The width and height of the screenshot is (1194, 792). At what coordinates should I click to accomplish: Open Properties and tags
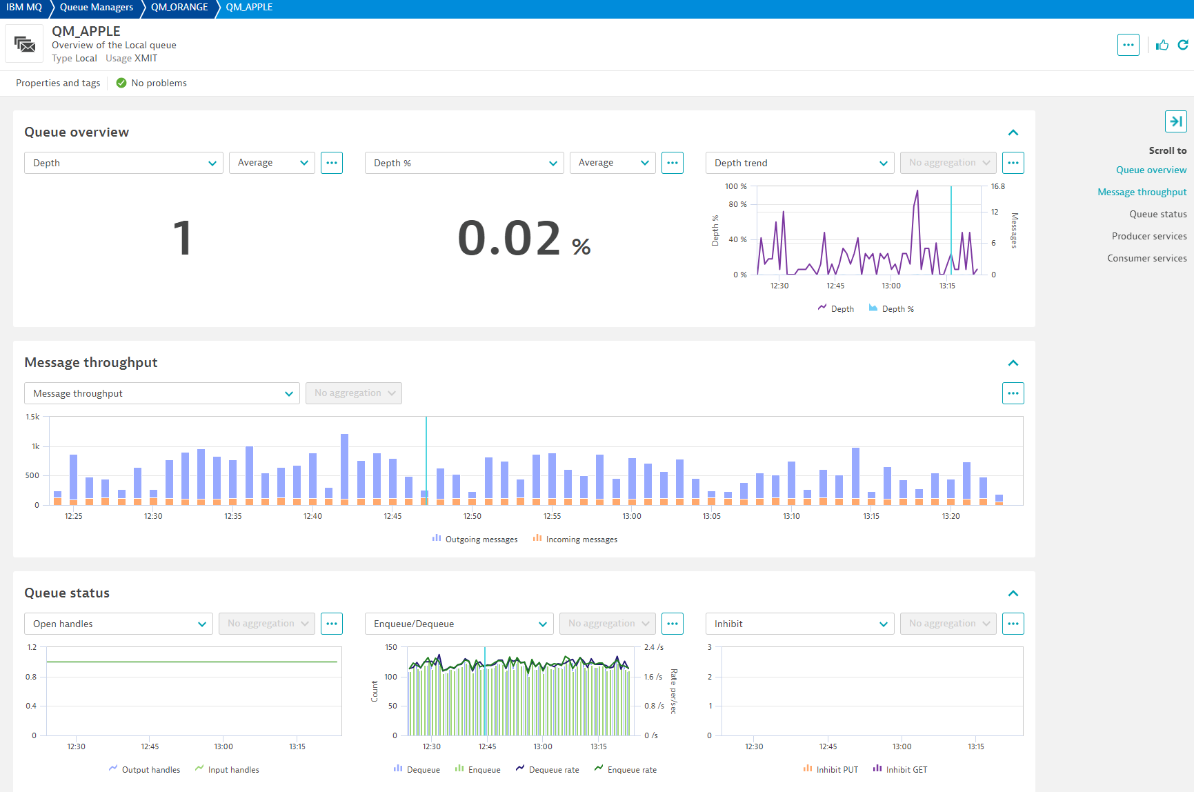tap(58, 83)
